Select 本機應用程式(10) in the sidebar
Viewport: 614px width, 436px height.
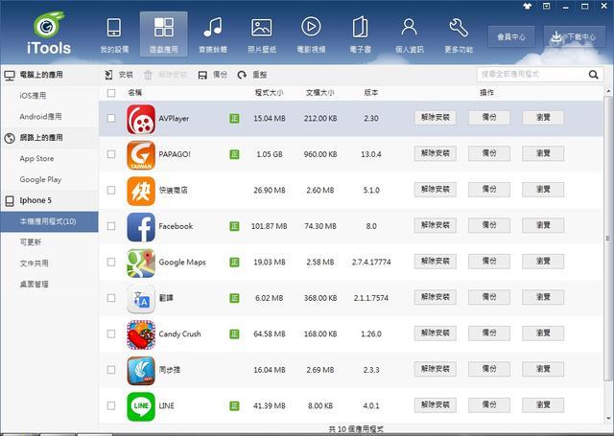pos(49,221)
